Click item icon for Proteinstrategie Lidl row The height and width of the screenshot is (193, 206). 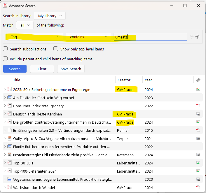9,155
